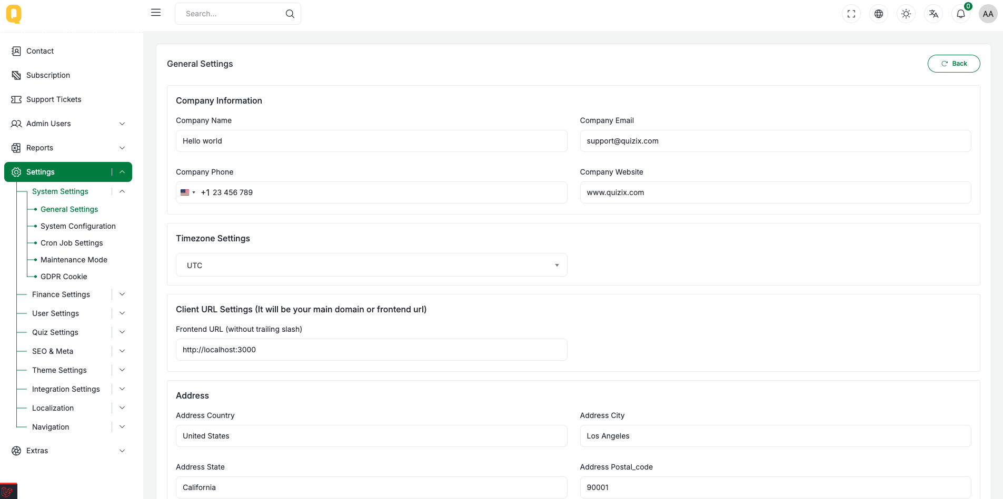
Task: Open Maintenance Mode settings page
Action: [x=74, y=260]
